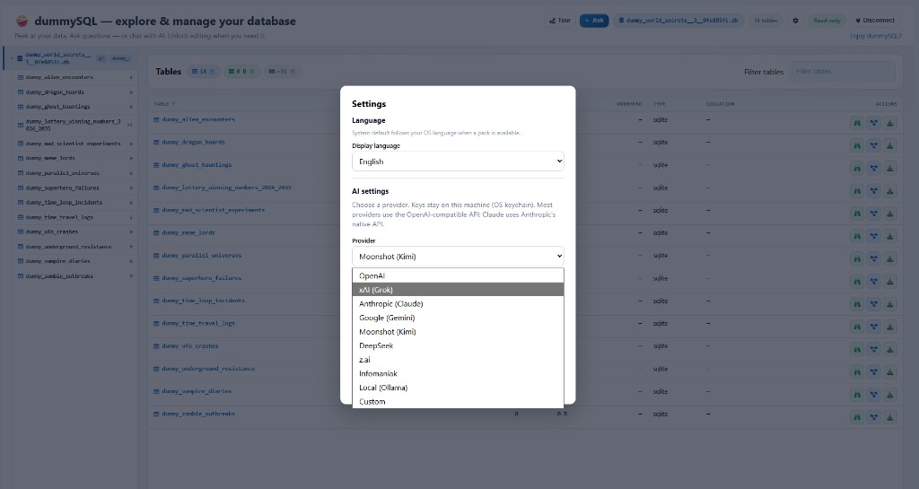Screen dimensions: 919x489
Task: Browse dummy_alien_encounters via binoculars icon
Action: click(x=857, y=123)
